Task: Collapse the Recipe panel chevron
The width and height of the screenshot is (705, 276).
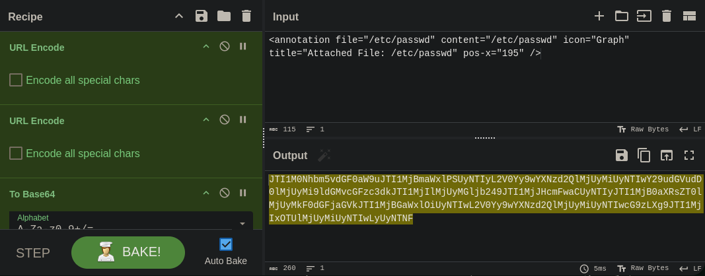Action: [179, 17]
